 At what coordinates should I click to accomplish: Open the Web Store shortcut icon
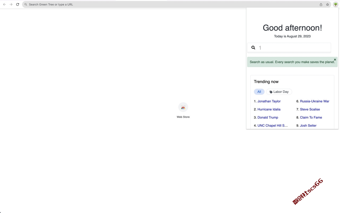click(x=183, y=107)
